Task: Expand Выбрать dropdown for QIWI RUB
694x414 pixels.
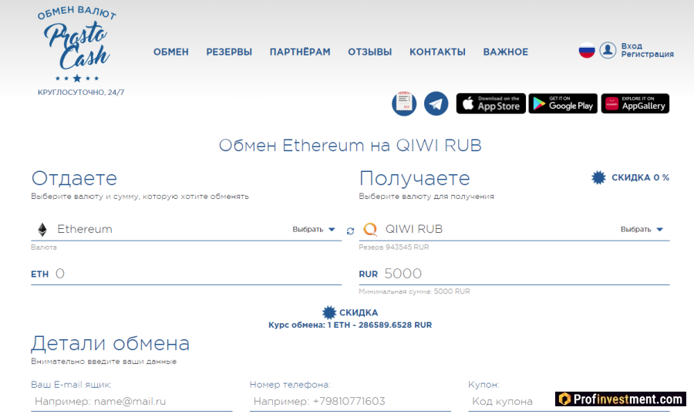Action: coord(642,229)
